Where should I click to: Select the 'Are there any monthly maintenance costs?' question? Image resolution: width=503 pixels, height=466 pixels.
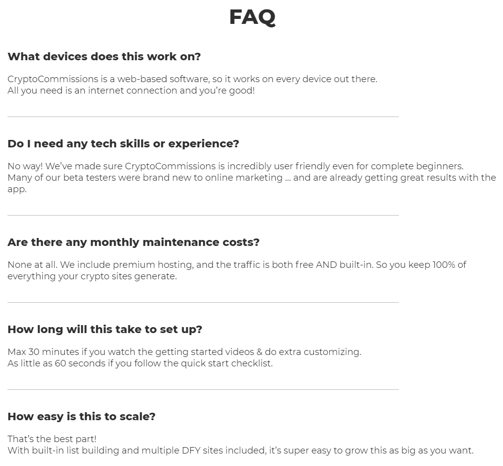pyautogui.click(x=133, y=242)
